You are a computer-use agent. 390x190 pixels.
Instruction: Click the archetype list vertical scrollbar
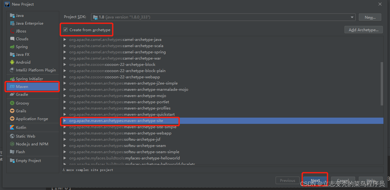(382, 83)
